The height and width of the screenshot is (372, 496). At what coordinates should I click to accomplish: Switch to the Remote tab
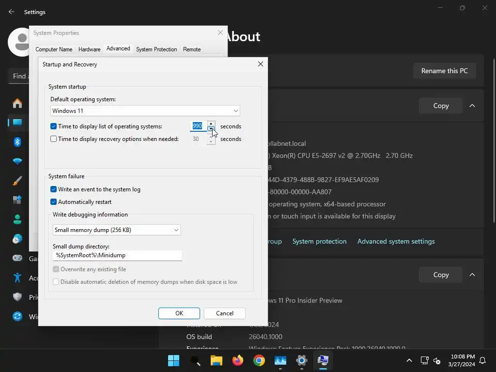(x=192, y=49)
